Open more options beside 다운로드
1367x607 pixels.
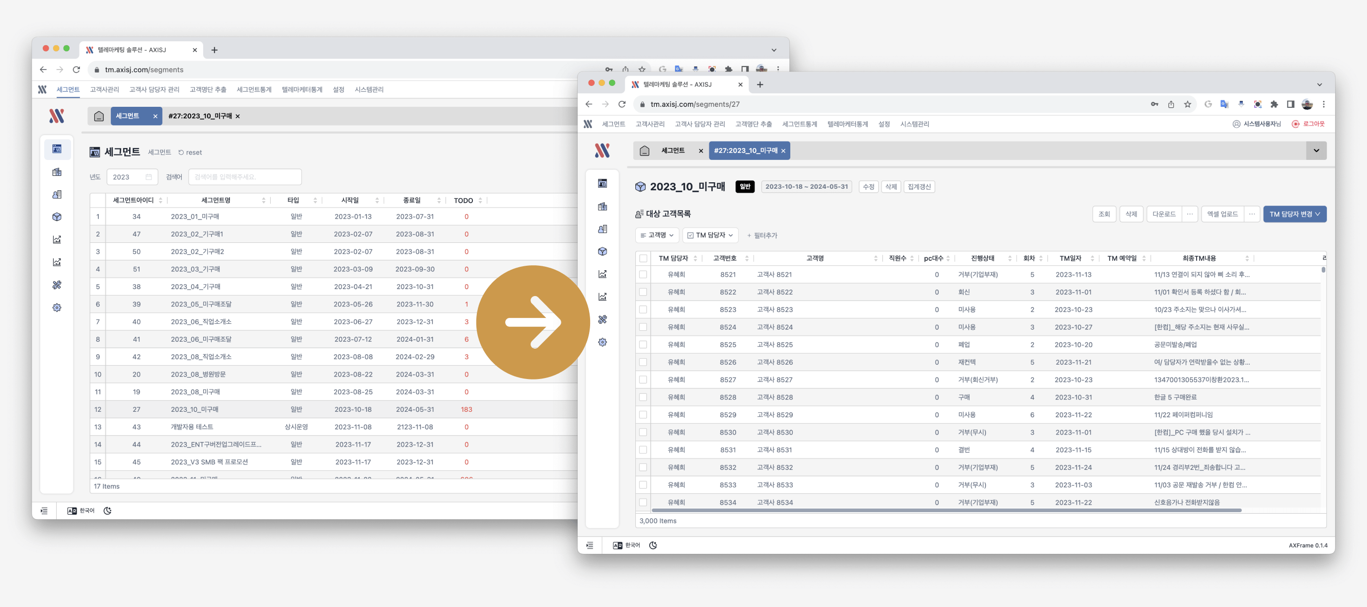point(1190,215)
